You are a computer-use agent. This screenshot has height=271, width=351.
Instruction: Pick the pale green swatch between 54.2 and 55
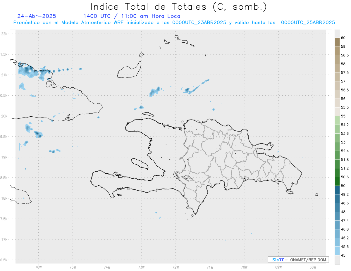tap(337, 120)
